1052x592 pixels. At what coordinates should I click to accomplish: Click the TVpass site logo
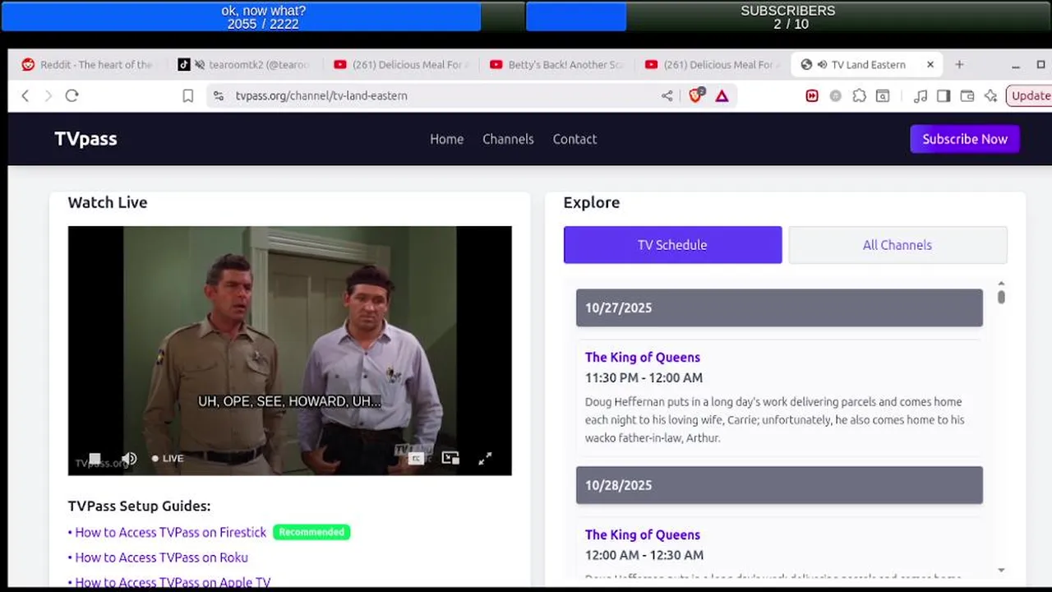85,139
